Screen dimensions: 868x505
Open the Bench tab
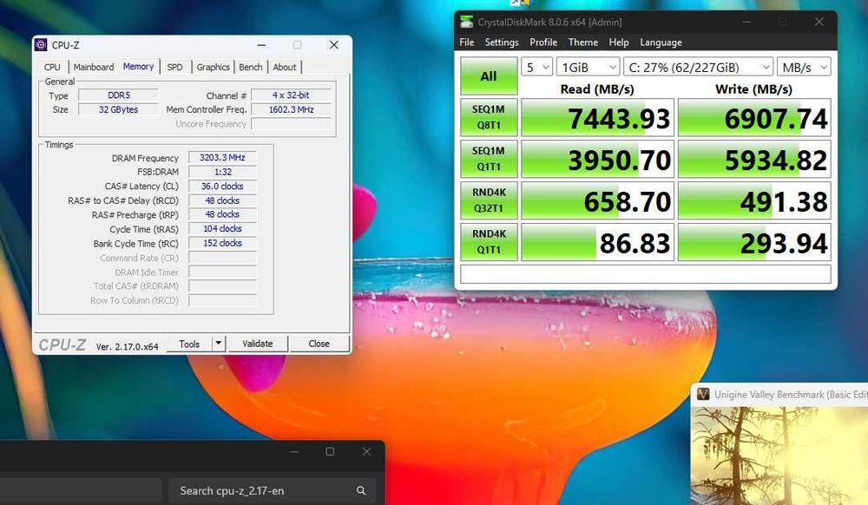(251, 67)
